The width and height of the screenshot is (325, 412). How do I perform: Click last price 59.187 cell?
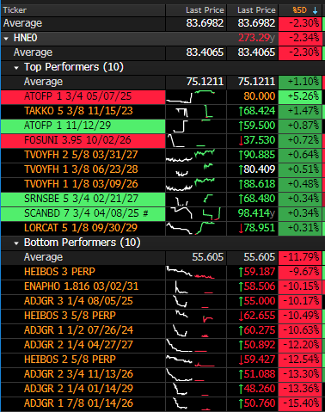(x=252, y=272)
